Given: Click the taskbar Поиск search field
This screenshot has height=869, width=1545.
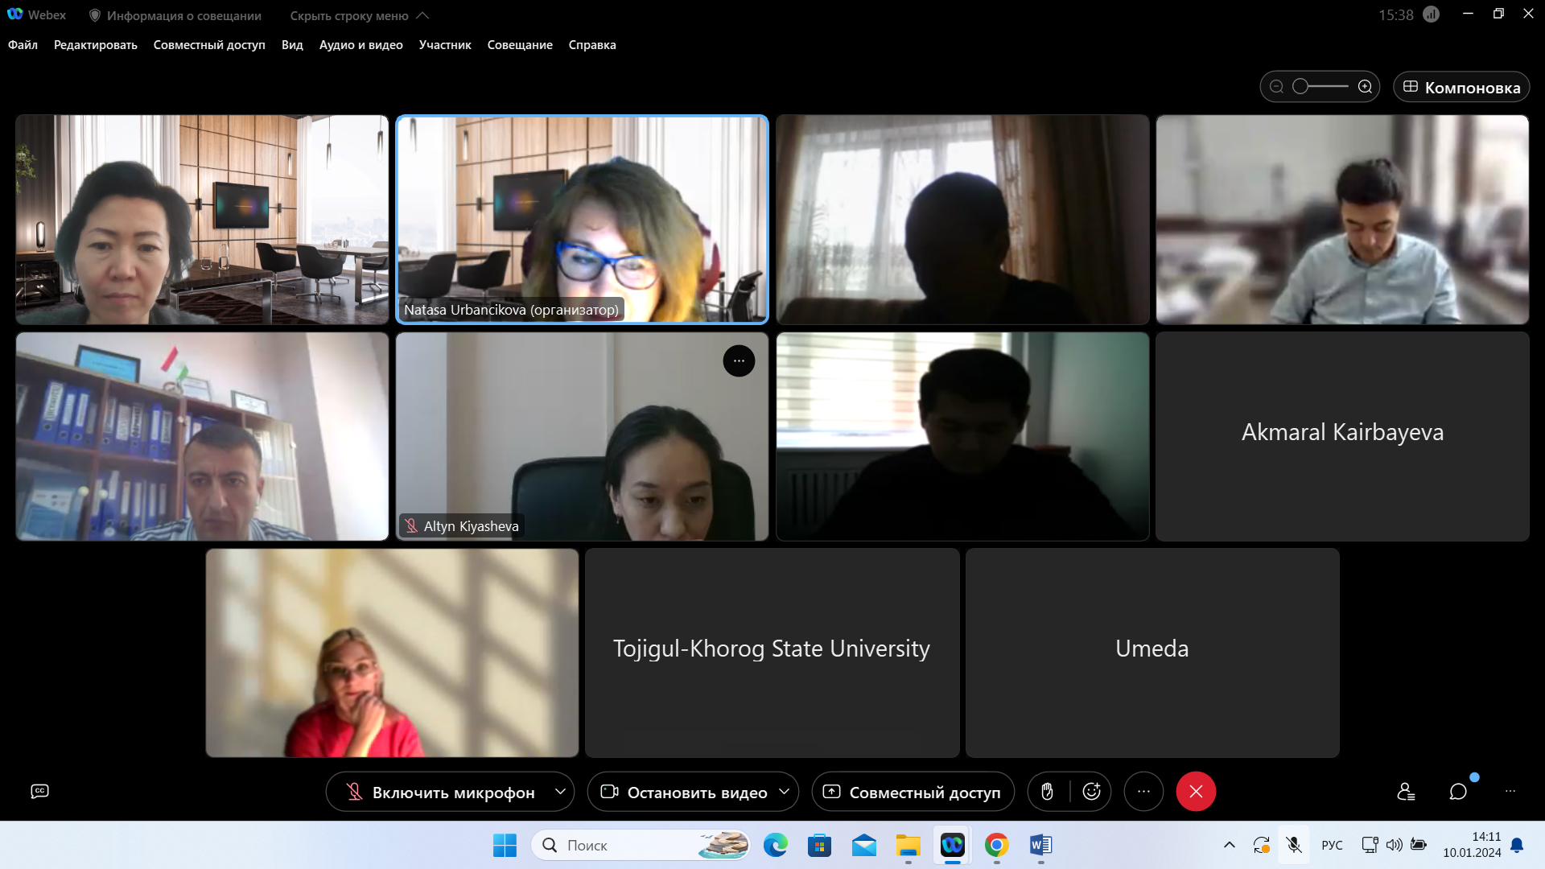Looking at the screenshot, I should (641, 845).
